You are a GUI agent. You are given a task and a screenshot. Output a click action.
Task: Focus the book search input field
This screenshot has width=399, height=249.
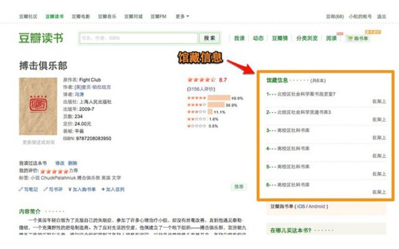138,38
